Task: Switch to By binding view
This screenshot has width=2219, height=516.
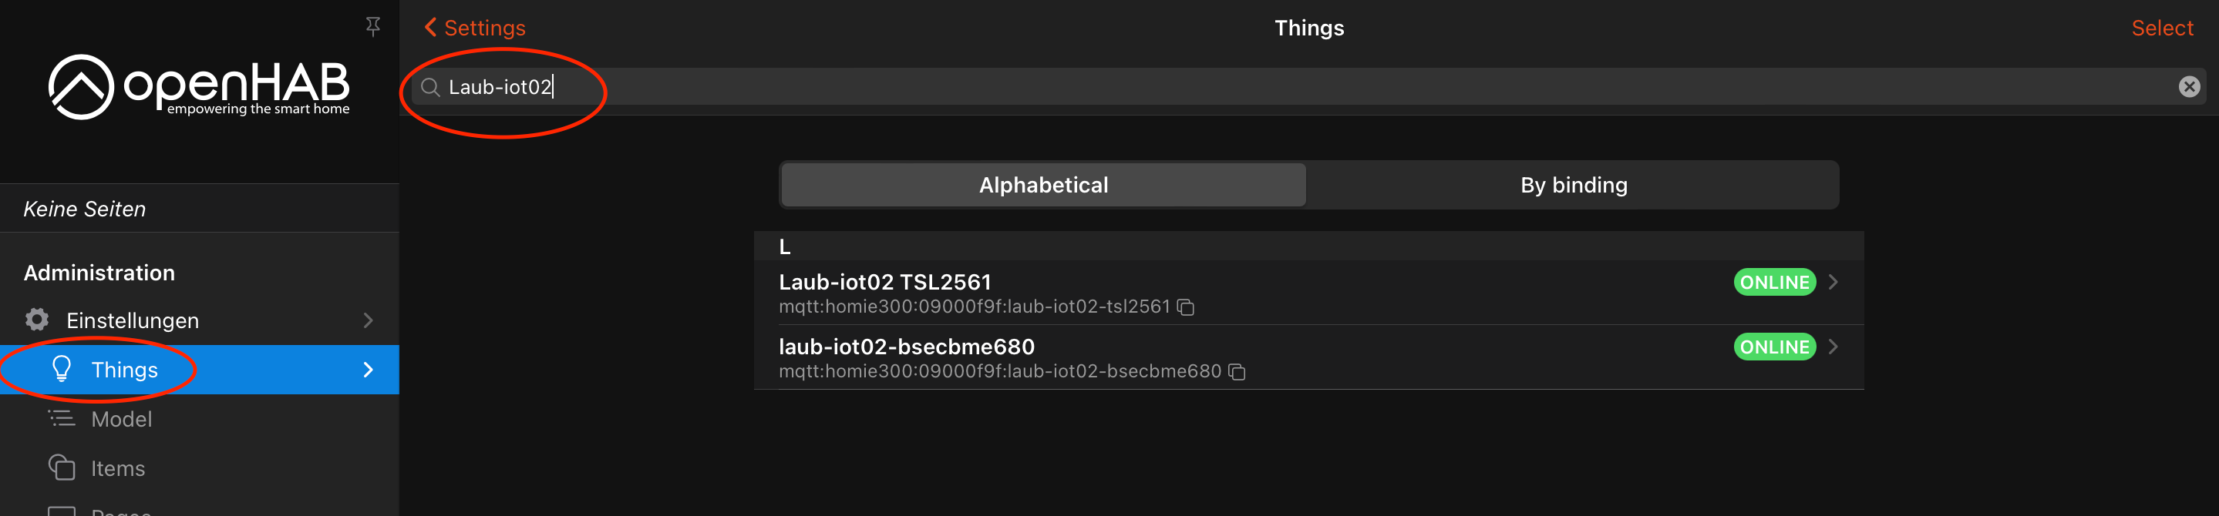Action: 1573,185
